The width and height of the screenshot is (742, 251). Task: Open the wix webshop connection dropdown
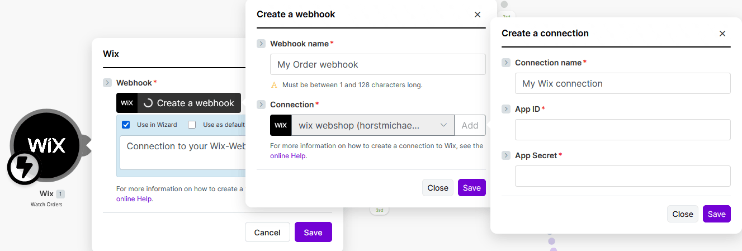click(x=373, y=125)
